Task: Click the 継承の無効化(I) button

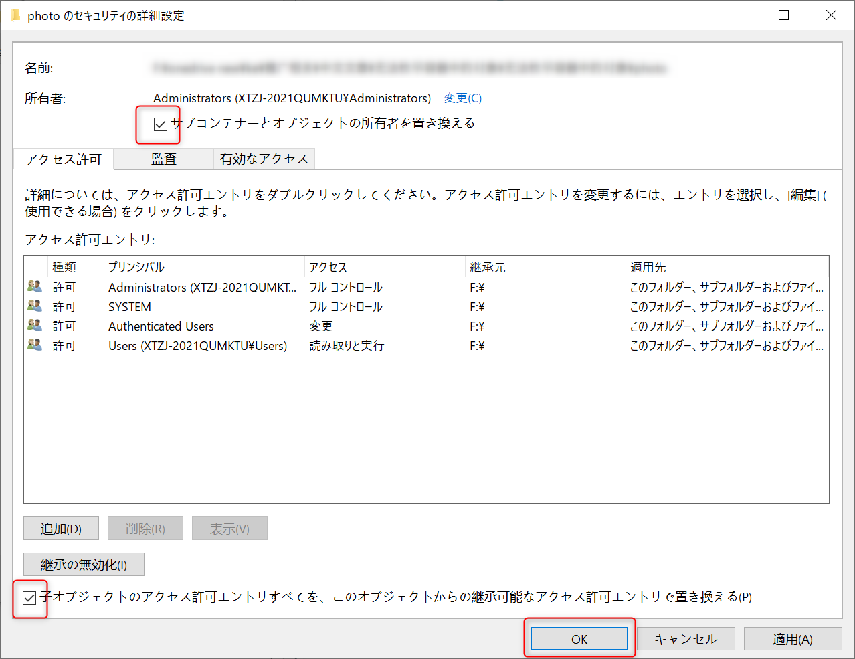Action: click(x=83, y=564)
